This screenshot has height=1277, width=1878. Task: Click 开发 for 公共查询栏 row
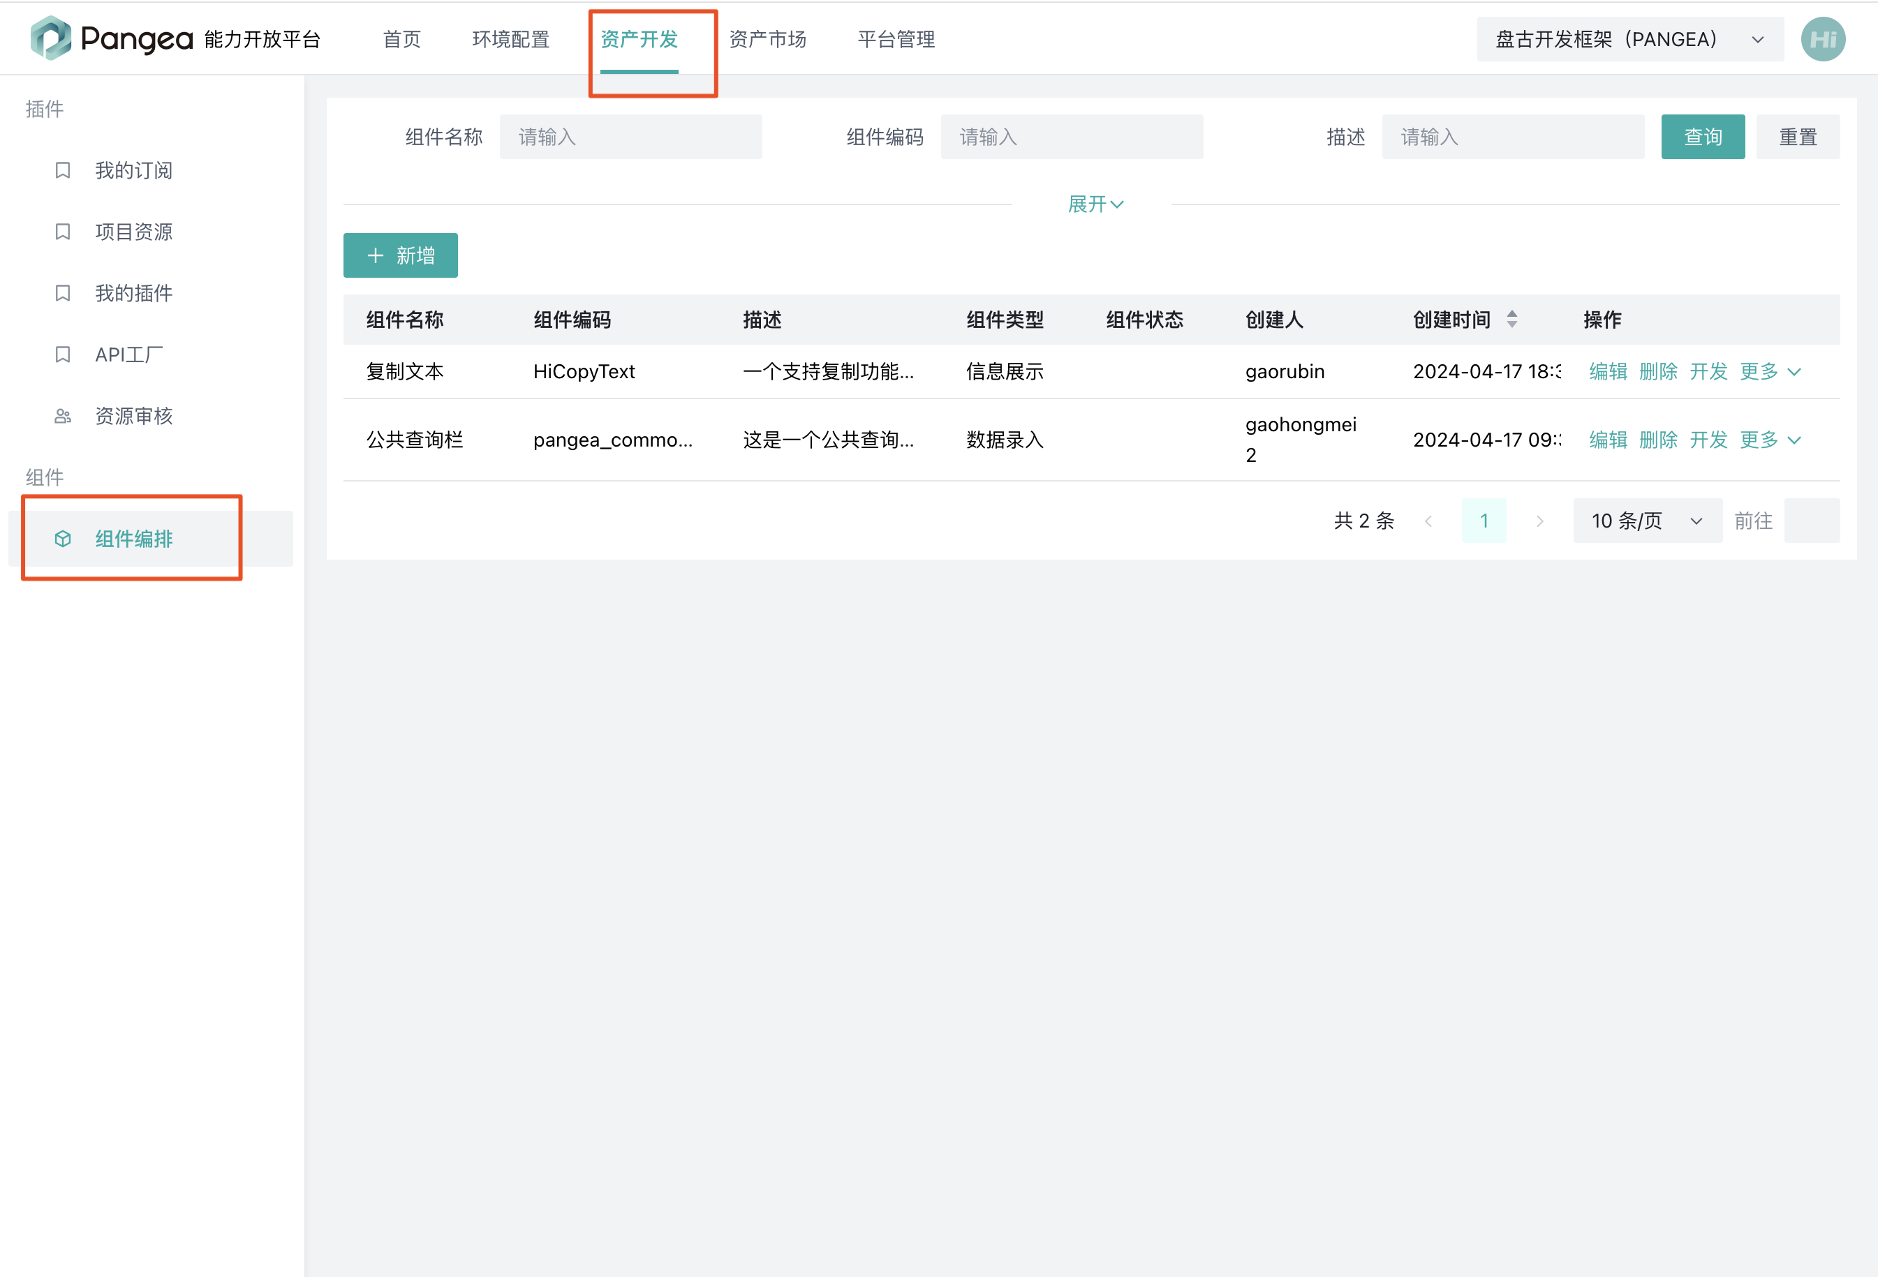click(x=1708, y=440)
